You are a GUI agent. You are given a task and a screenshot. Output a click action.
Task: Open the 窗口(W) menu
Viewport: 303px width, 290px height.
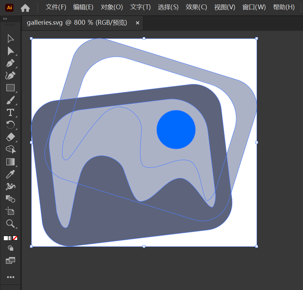254,7
